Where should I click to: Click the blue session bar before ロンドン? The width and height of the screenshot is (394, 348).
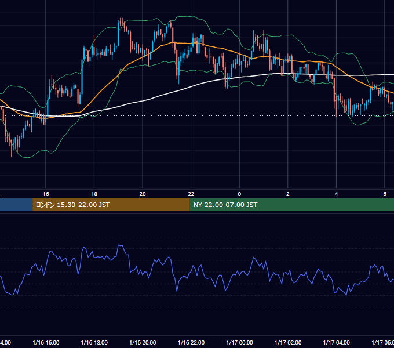(x=16, y=205)
